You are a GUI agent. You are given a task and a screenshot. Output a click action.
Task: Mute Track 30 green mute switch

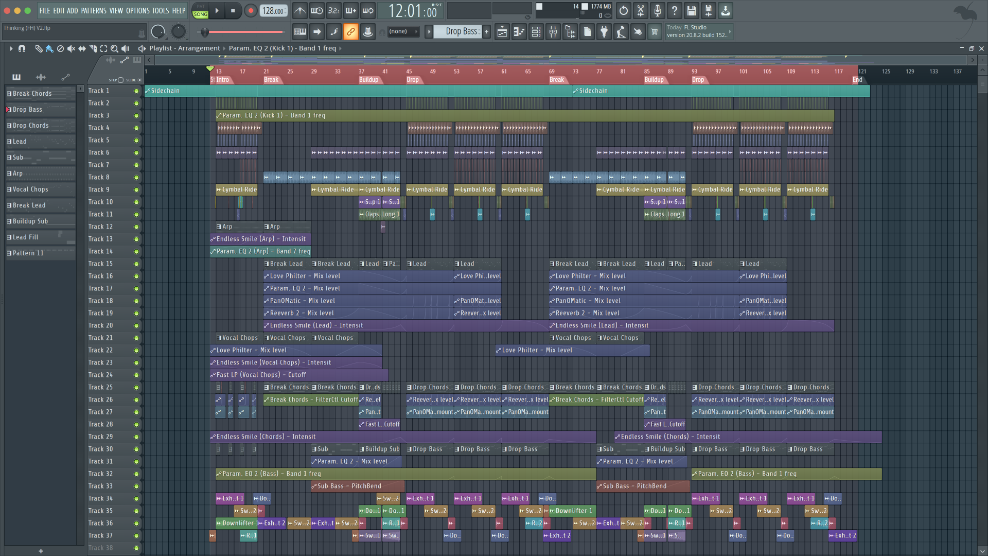click(x=136, y=449)
